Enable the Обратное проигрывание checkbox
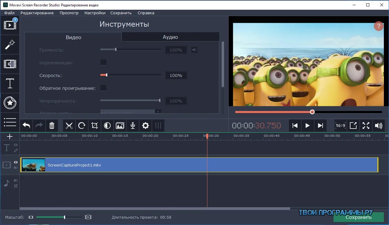This screenshot has height=225, width=389. click(103, 88)
